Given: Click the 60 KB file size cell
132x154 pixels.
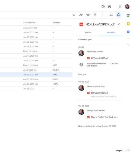Looking at the screenshot, I should click(55, 79).
